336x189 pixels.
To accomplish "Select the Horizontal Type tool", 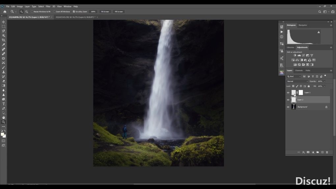I will 3,104.
